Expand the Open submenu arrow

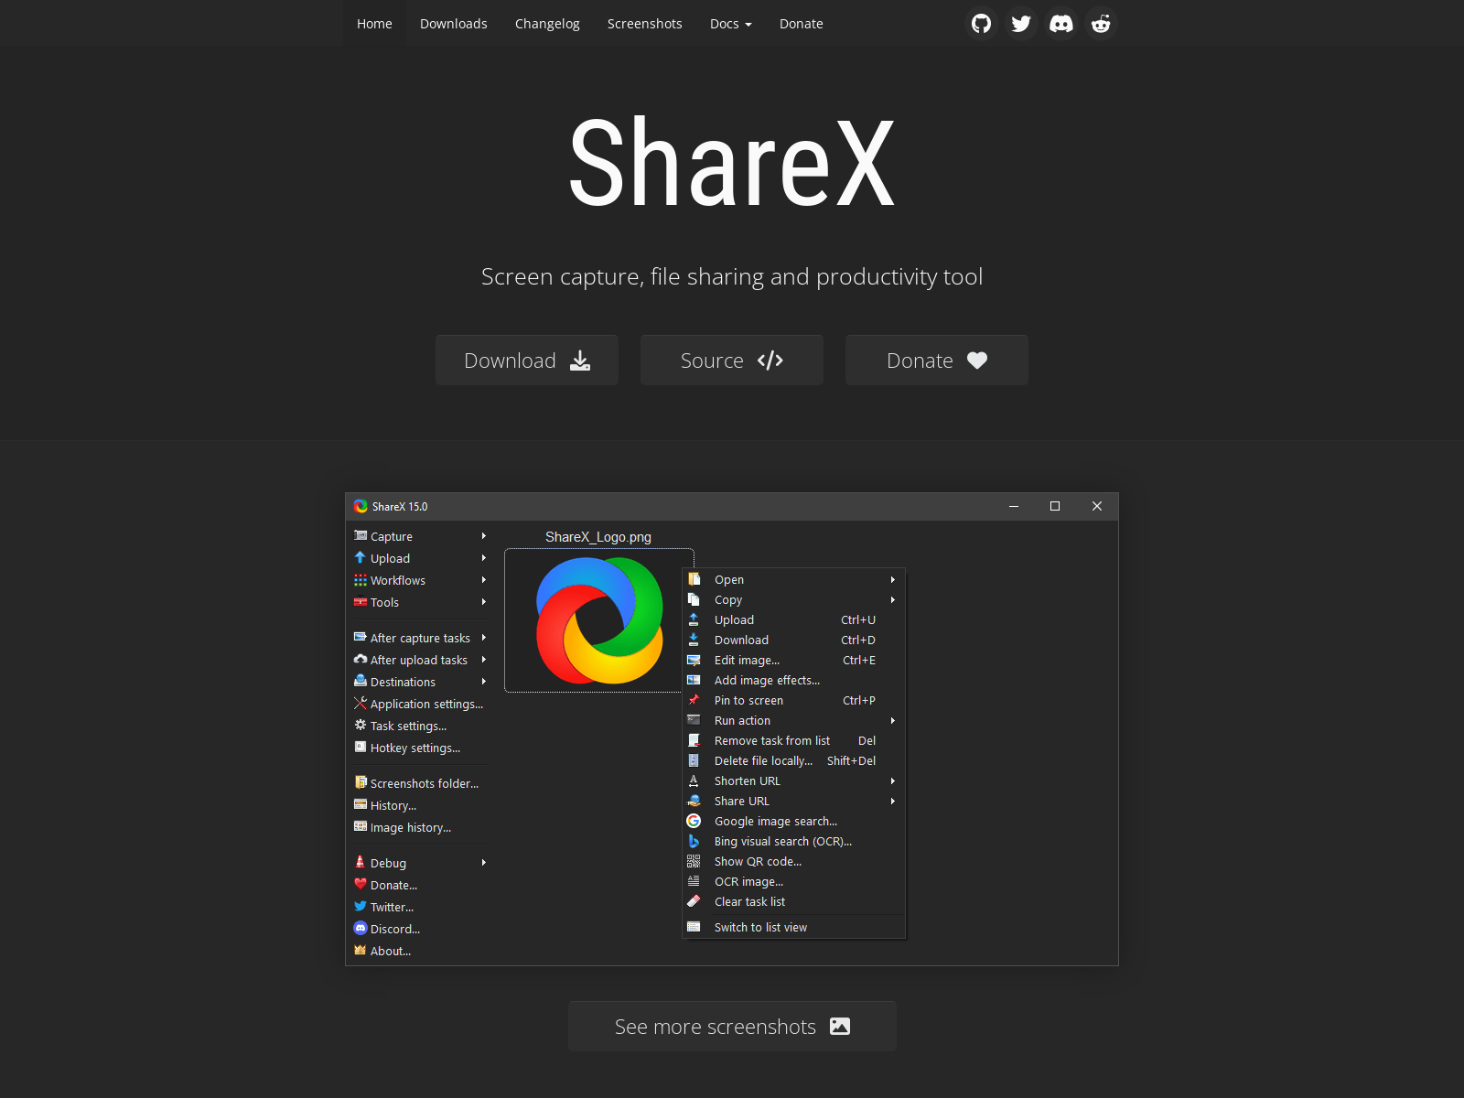pyautogui.click(x=893, y=580)
